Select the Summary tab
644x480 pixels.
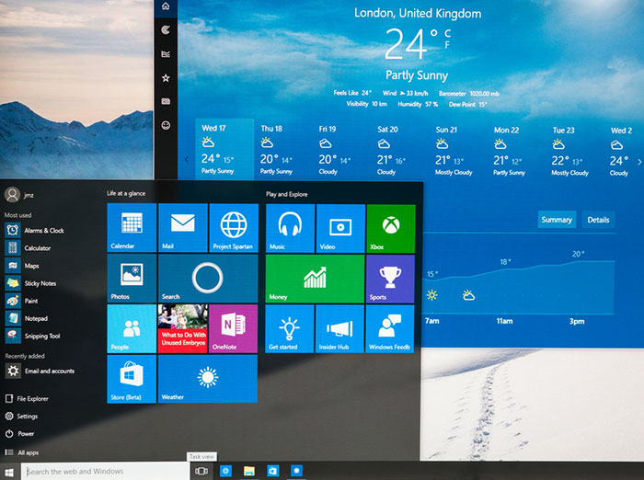click(557, 220)
